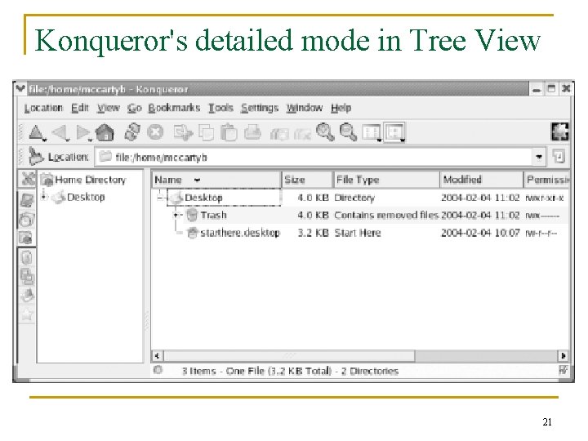The width and height of the screenshot is (588, 441).
Task: Click the scrollbar right arrow
Action: click(x=563, y=355)
